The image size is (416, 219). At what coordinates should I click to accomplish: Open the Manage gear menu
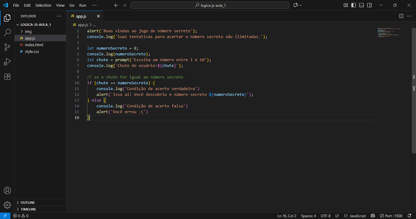tap(7, 205)
